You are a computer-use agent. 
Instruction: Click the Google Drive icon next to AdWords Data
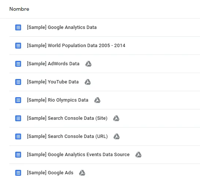[x=89, y=64]
